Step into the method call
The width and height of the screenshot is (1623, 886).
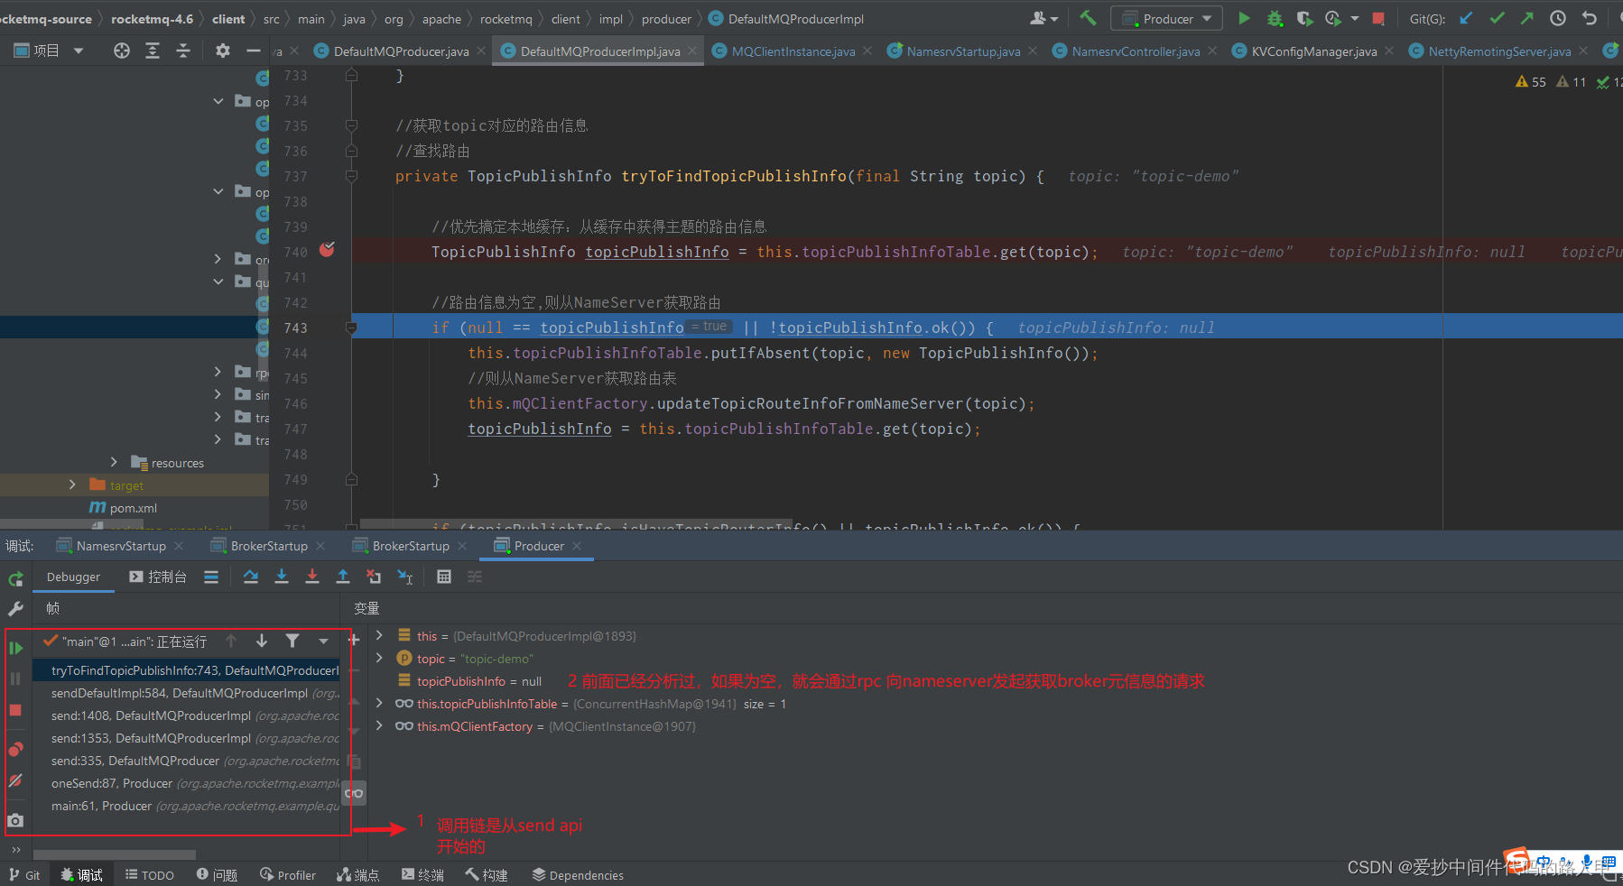pyautogui.click(x=282, y=577)
